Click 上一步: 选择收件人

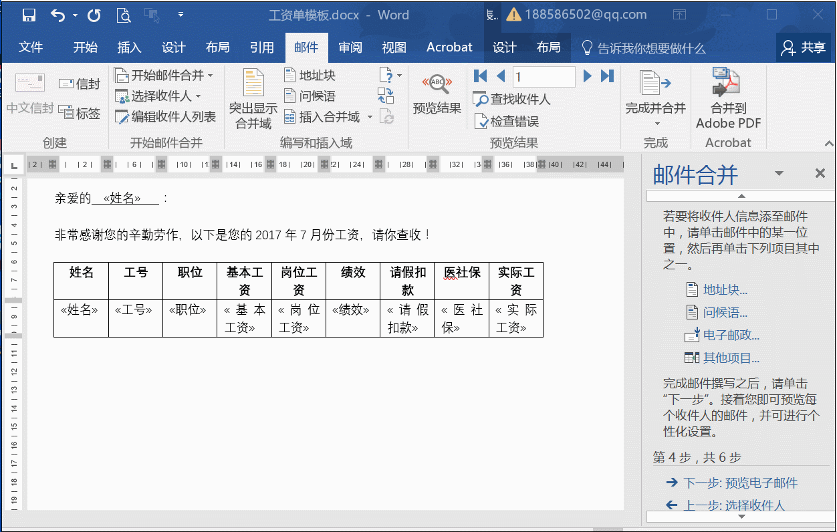[725, 505]
